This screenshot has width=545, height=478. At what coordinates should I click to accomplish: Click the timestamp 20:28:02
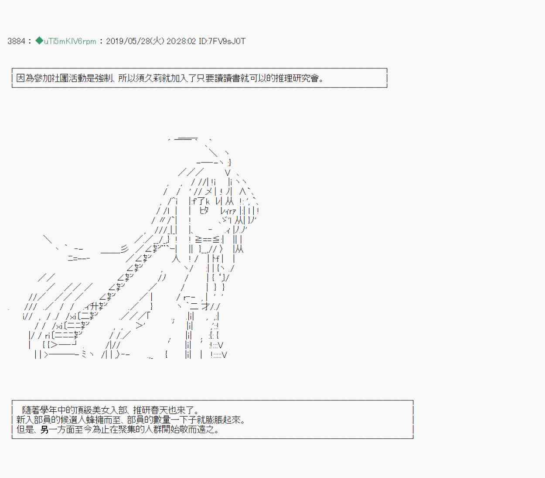(181, 41)
